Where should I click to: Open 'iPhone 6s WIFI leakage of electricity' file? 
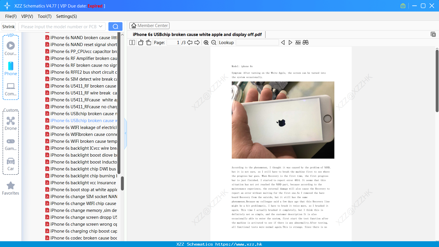point(81,128)
